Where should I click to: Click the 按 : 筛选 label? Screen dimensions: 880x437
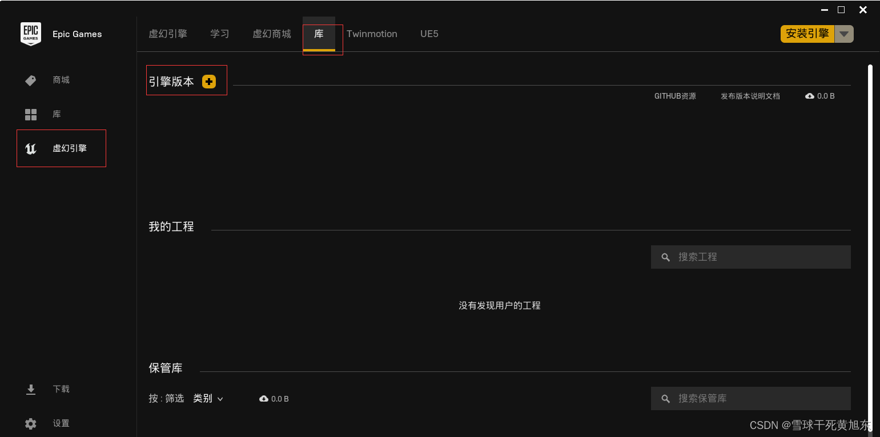click(x=166, y=399)
